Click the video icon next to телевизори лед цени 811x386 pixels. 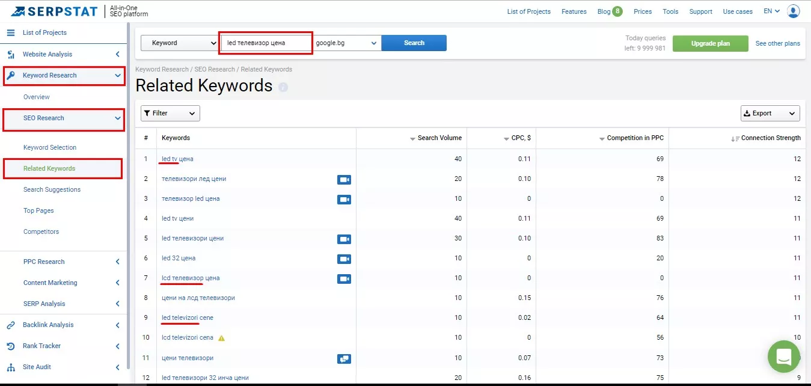(x=344, y=179)
